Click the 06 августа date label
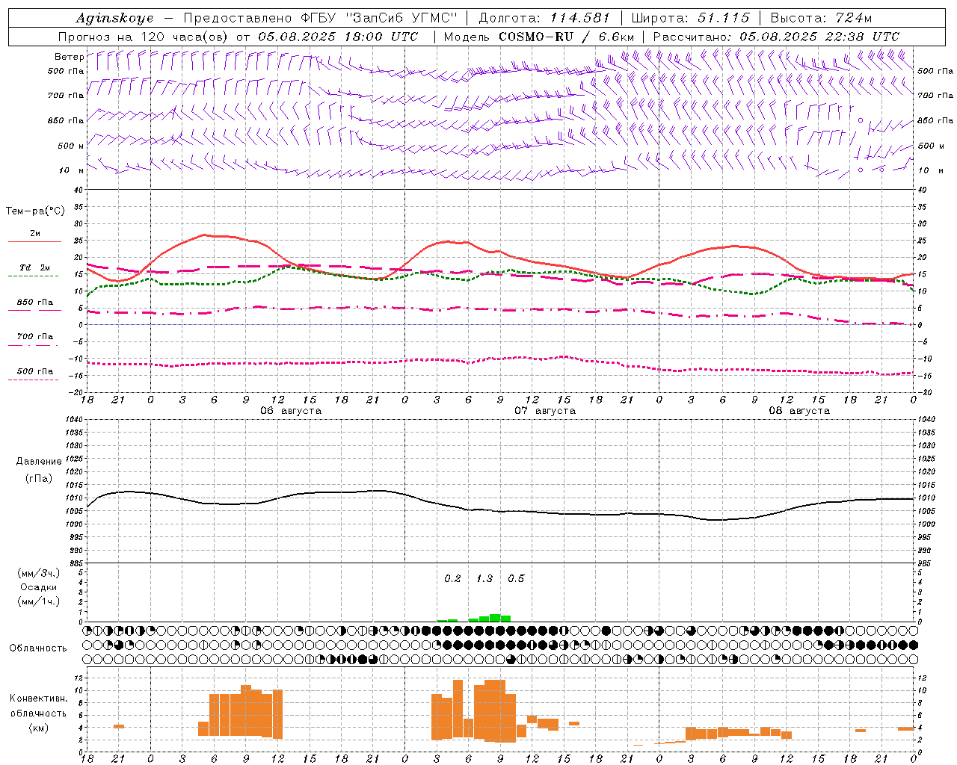Viewport: 957px width, 765px height. (x=291, y=411)
